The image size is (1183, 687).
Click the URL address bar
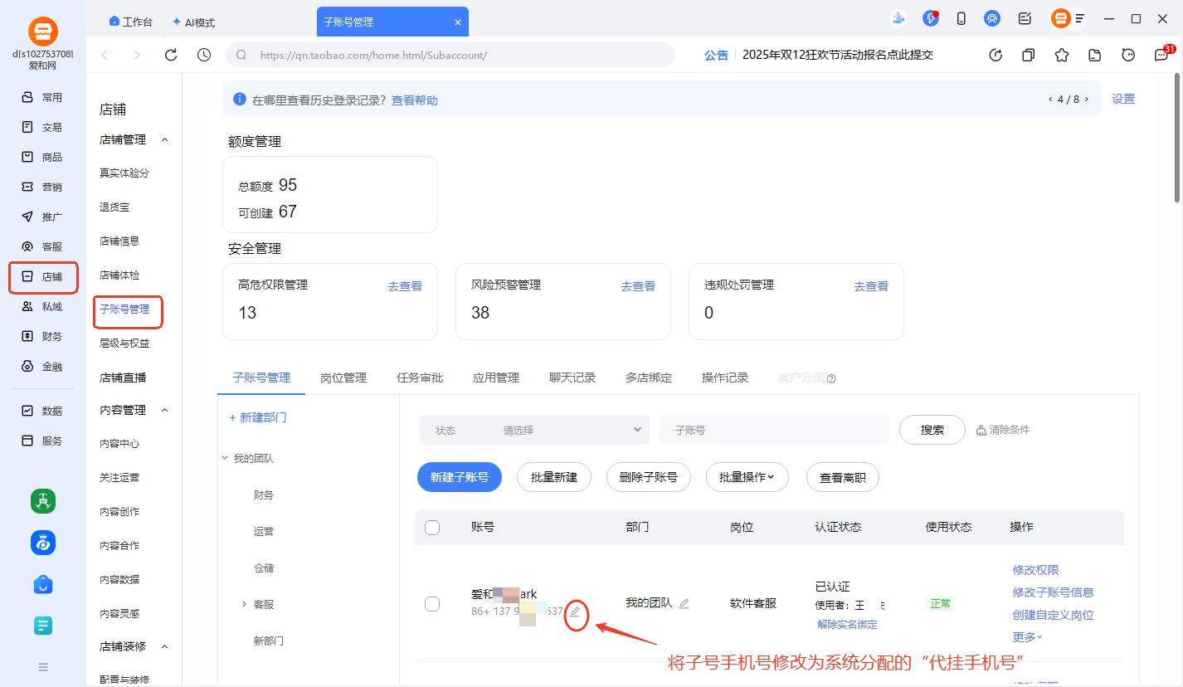450,55
